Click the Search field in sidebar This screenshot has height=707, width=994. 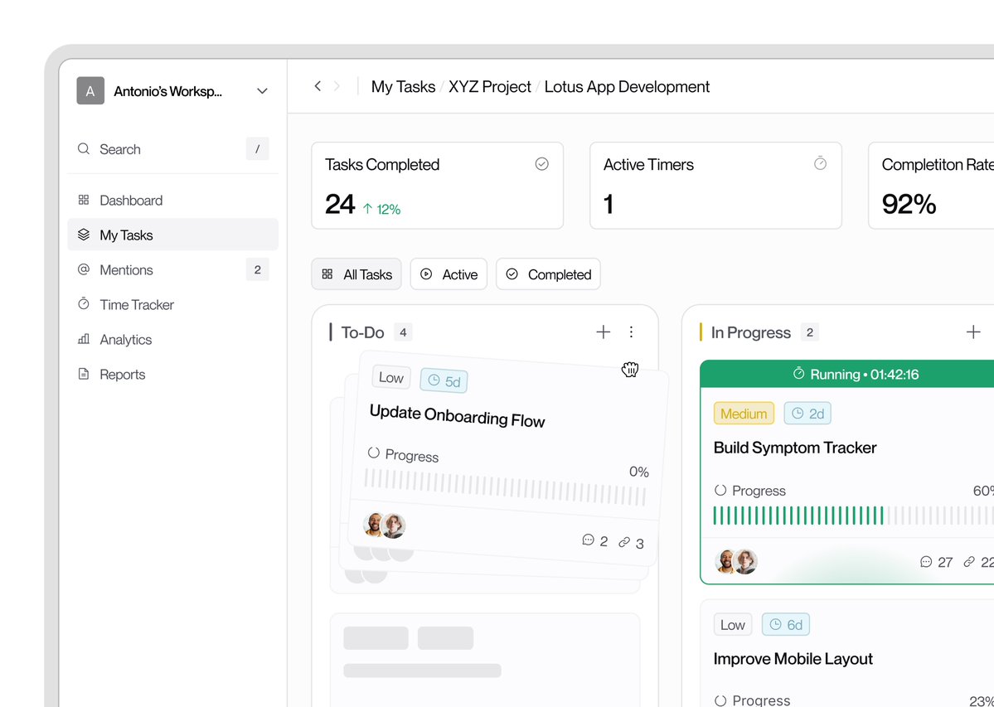click(172, 149)
